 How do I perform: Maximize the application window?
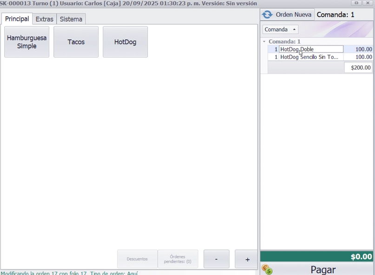(356, 3)
